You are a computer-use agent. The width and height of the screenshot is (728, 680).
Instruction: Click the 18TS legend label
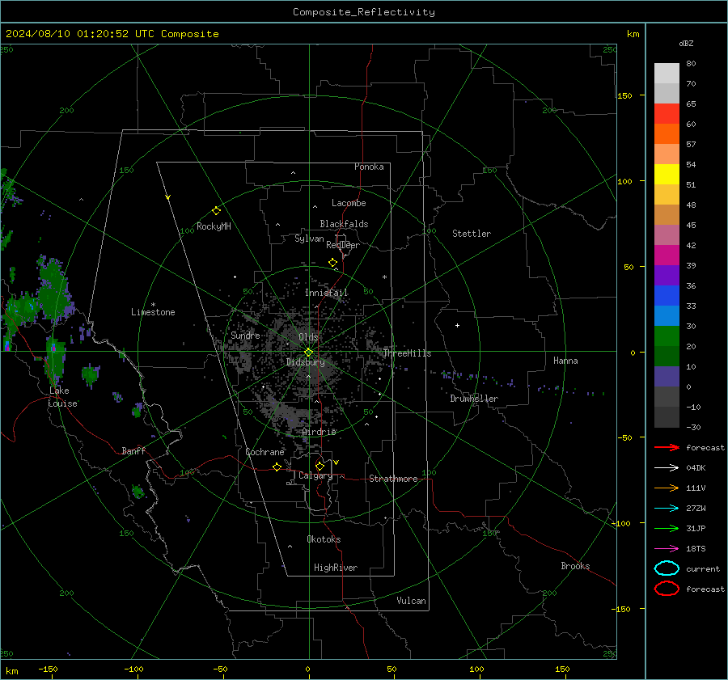pos(696,549)
